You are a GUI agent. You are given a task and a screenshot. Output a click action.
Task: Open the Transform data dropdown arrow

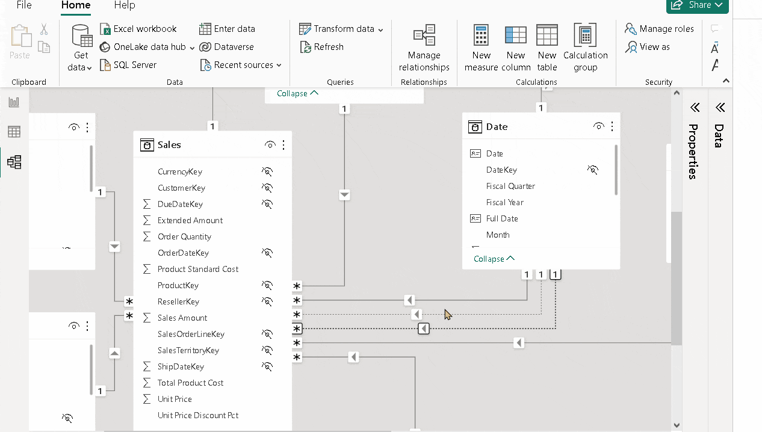tap(380, 29)
